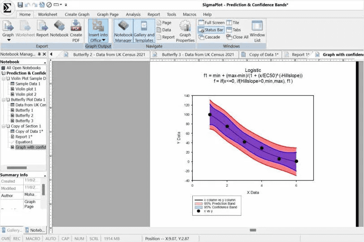Open Gallery and Templates panel
This screenshot has width=364, height=242.
click(x=144, y=31)
